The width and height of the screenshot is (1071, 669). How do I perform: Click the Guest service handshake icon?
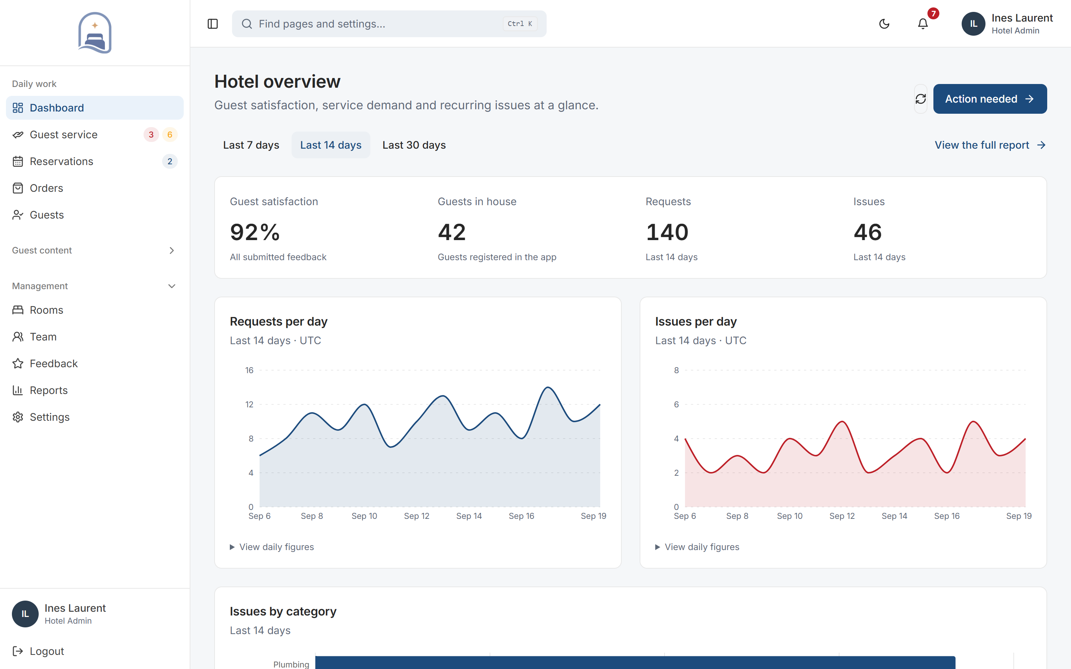click(x=18, y=135)
